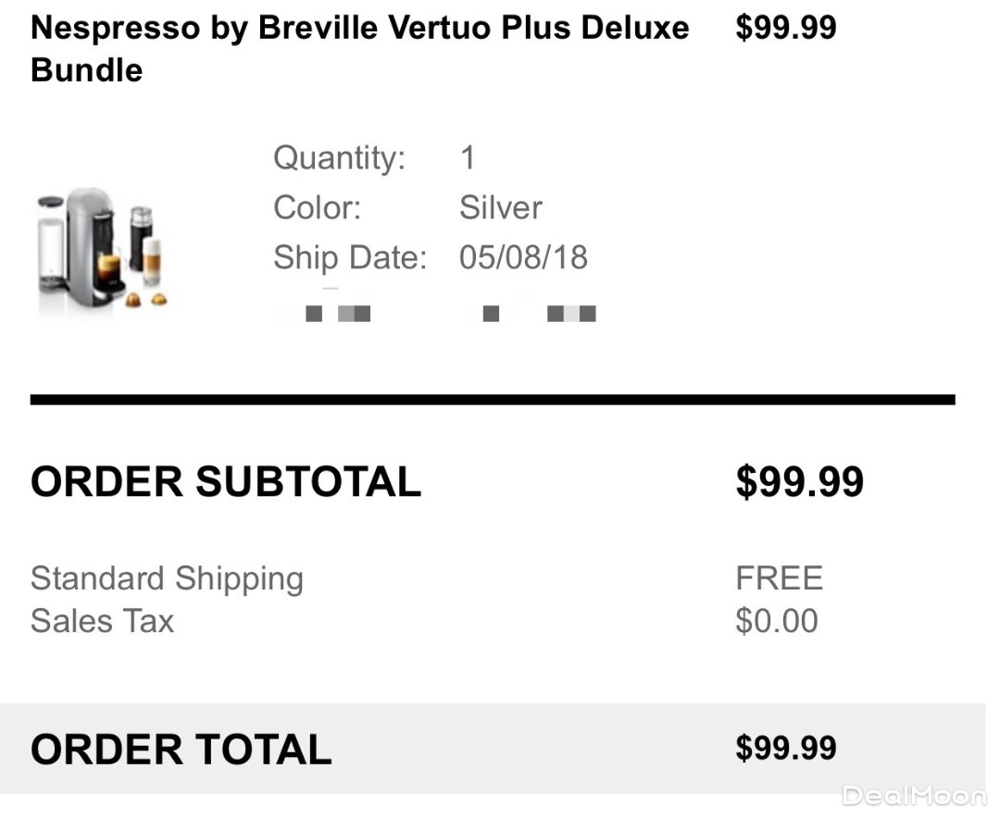Click the Nespresso by Breville Vertuo Plus product title
Screen dimensions: 1000x818
(x=359, y=48)
